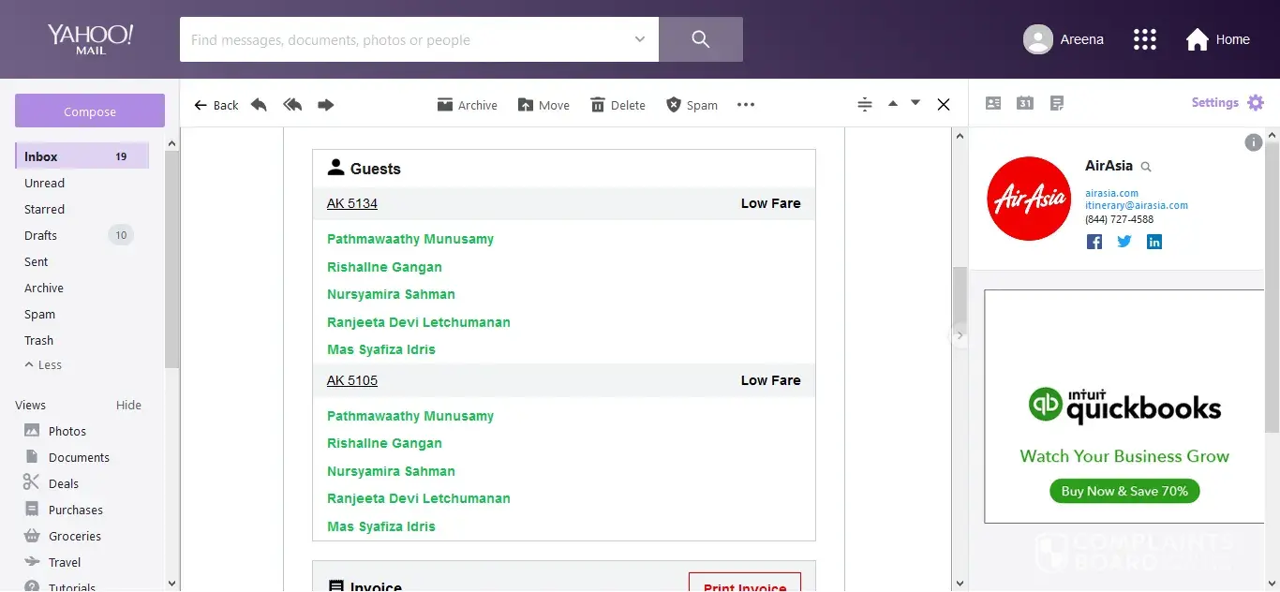The height and width of the screenshot is (592, 1280).
Task: Open the Drafts folder
Action: [40, 235]
